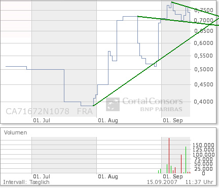Click the tallest red volume bar
Screen dimensions: 219x188
pyautogui.click(x=169, y=156)
